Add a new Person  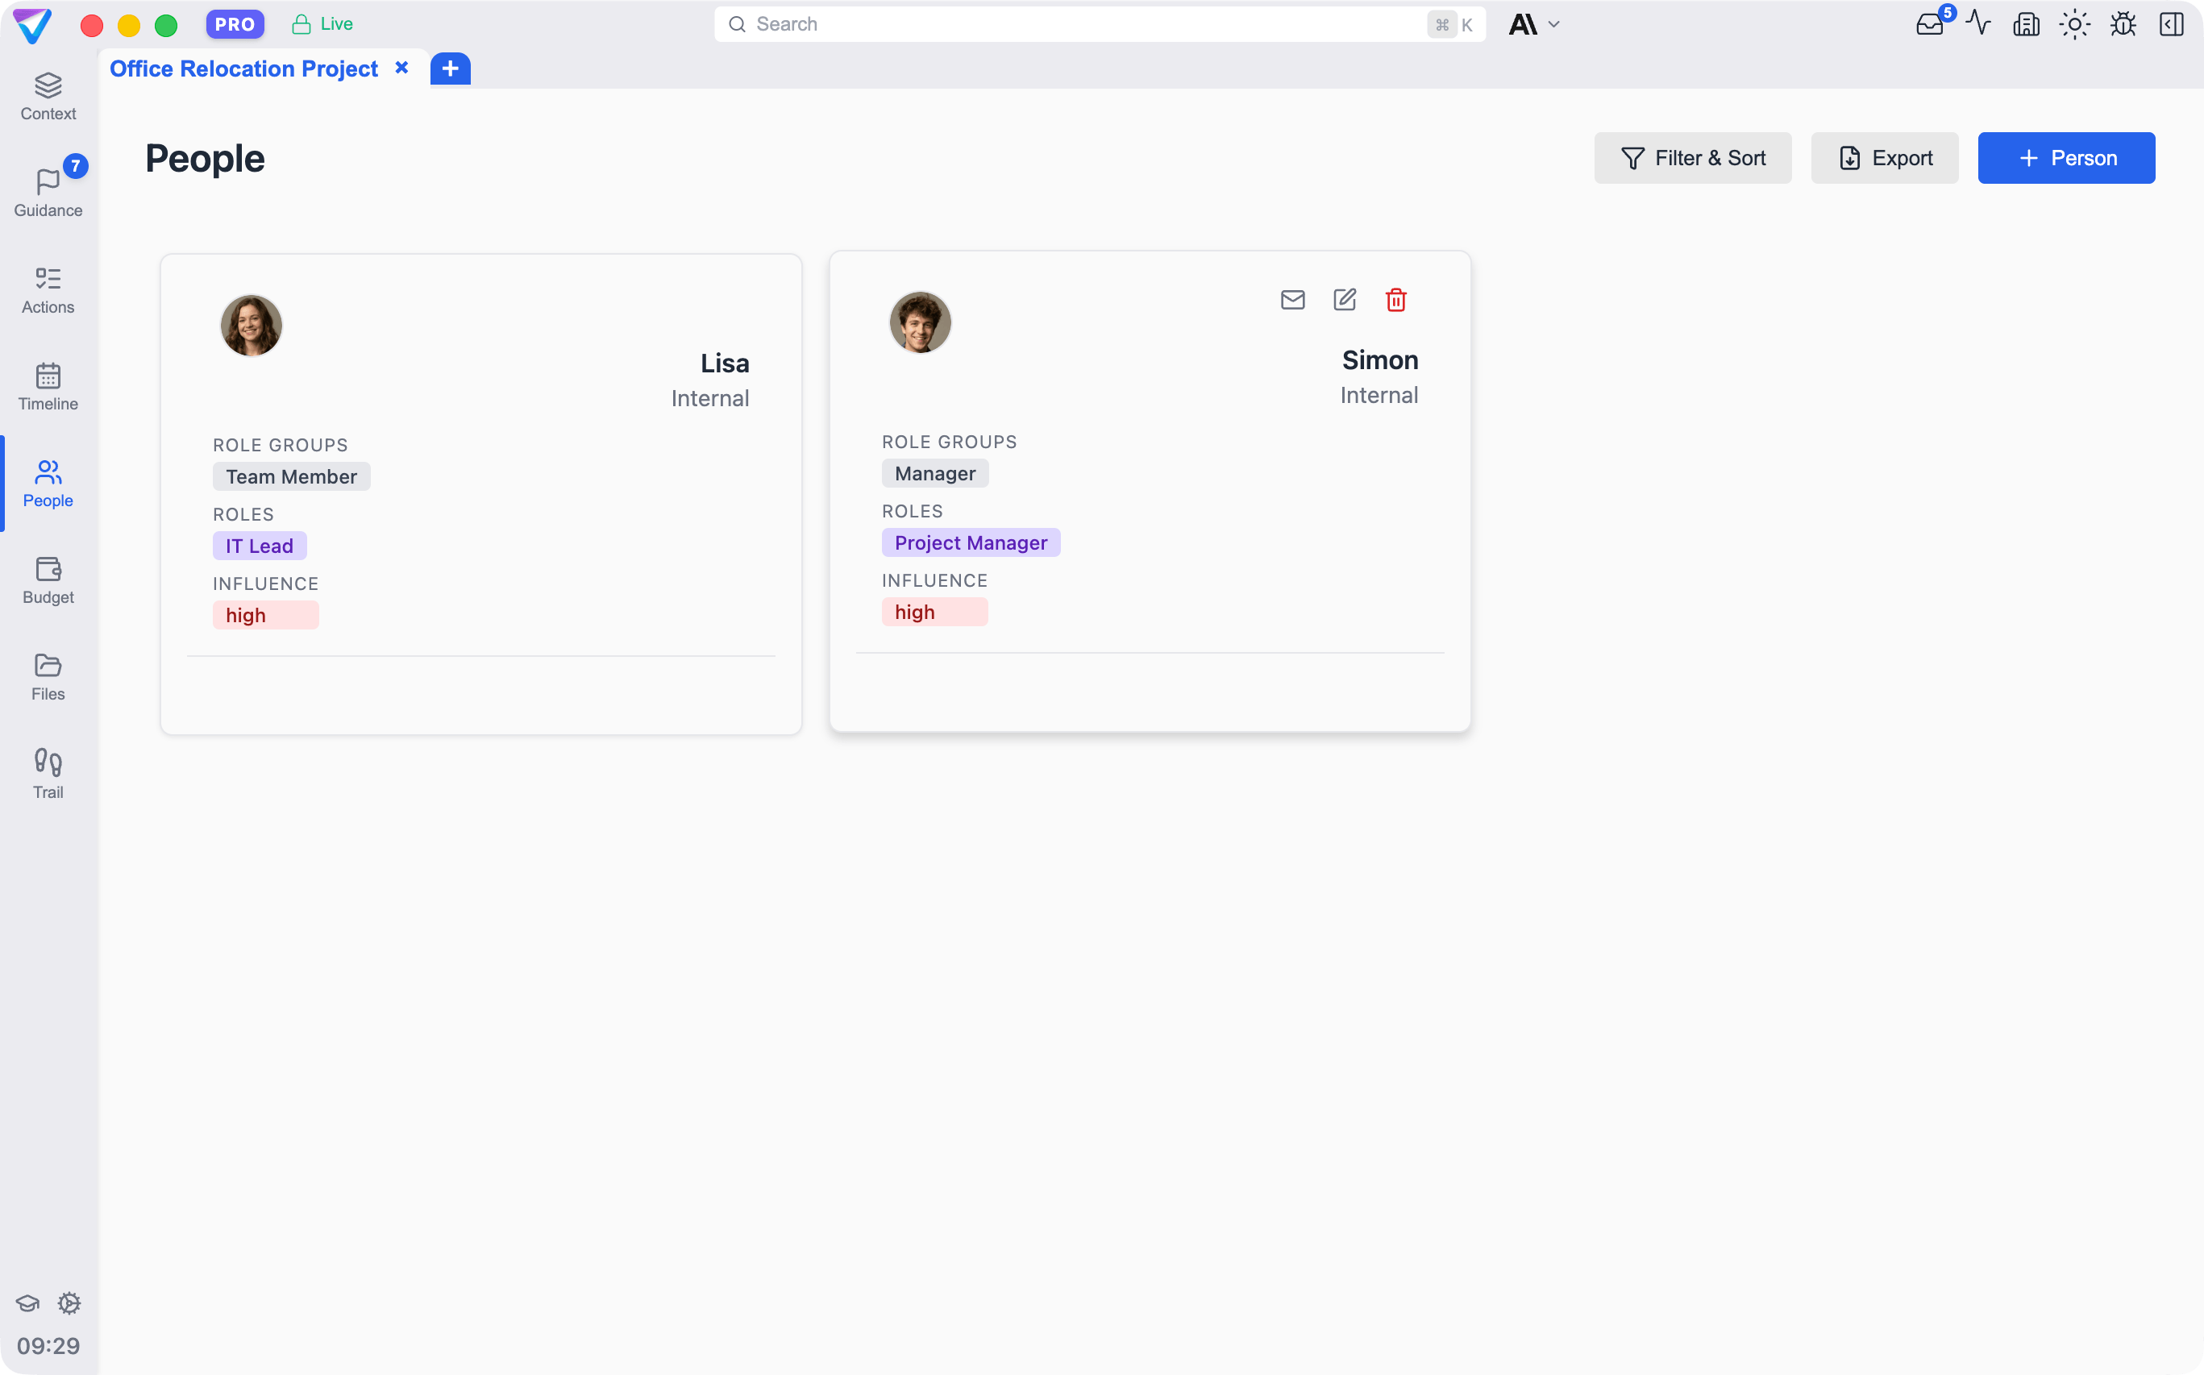pyautogui.click(x=2065, y=158)
